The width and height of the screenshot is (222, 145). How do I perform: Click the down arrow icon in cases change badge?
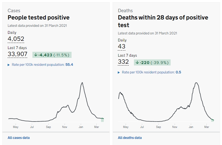[36, 55]
